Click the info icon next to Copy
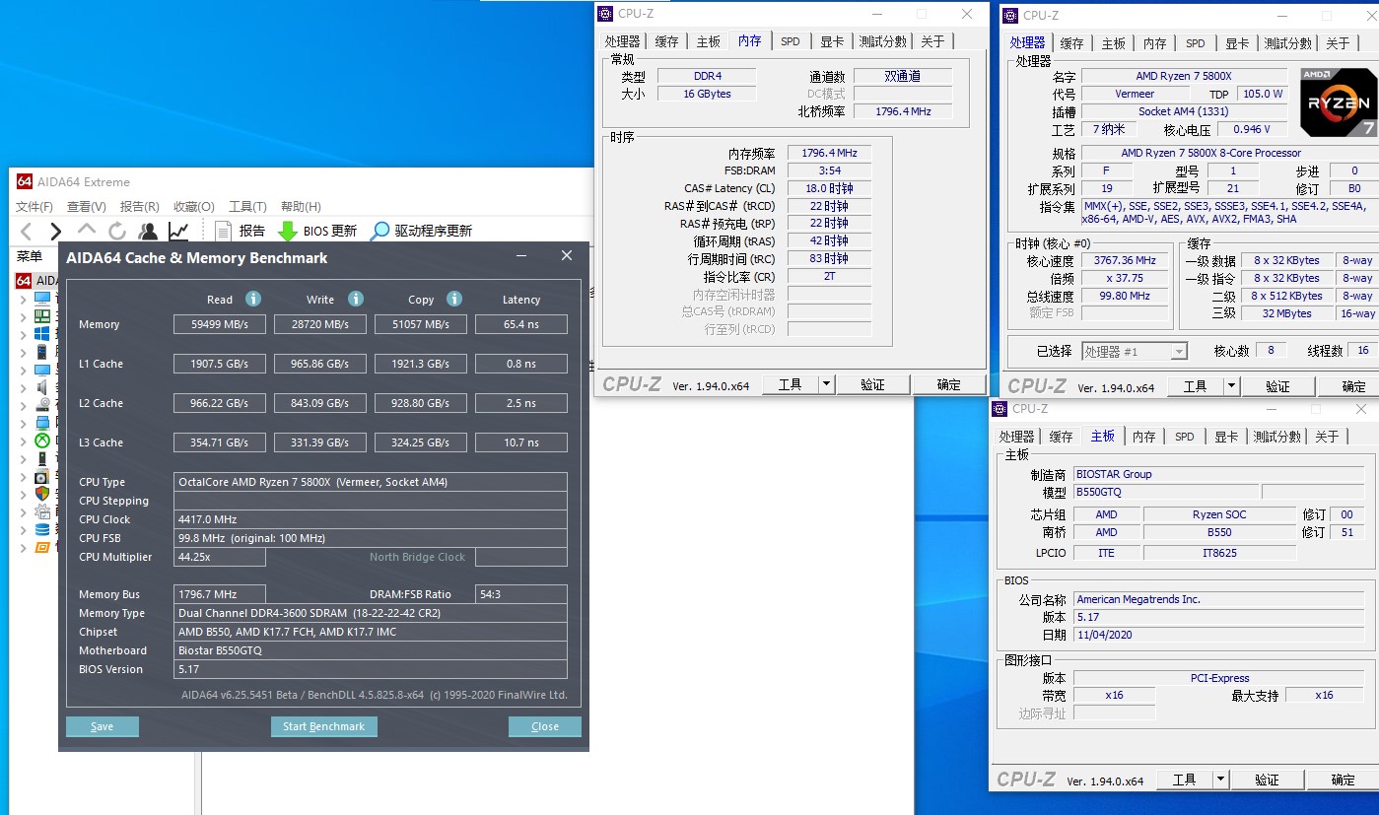1379x815 pixels. (x=454, y=299)
